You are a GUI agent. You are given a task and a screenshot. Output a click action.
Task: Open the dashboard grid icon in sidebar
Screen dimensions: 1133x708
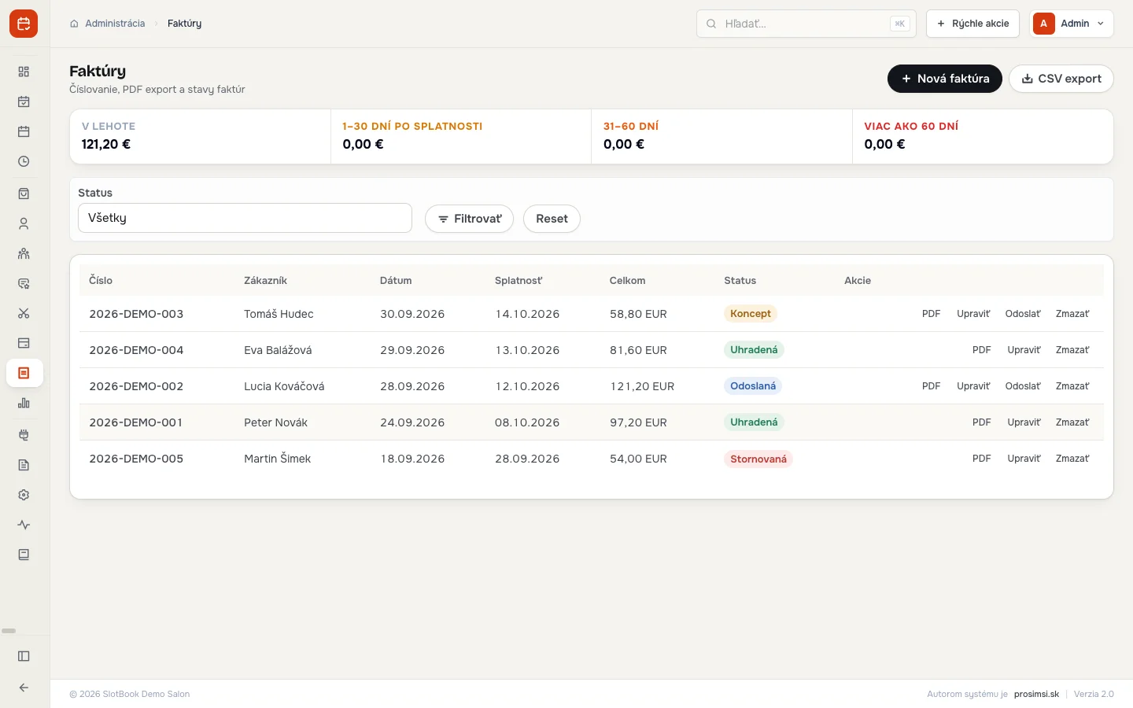coord(24,72)
